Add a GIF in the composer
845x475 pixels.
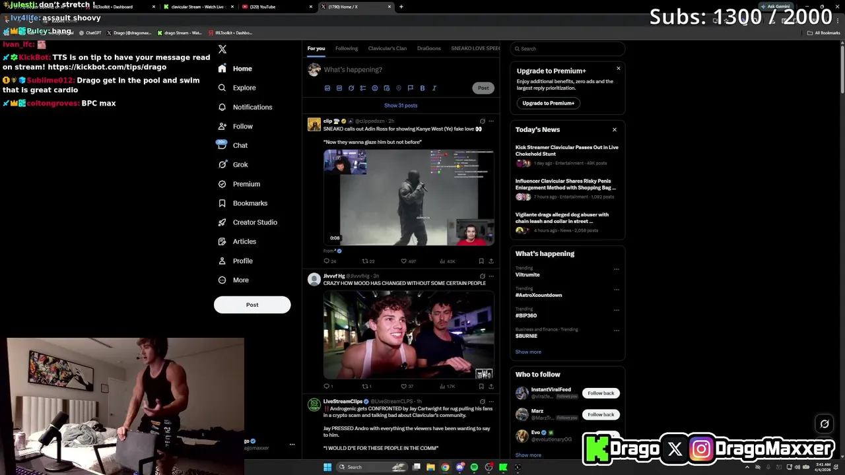tap(339, 88)
